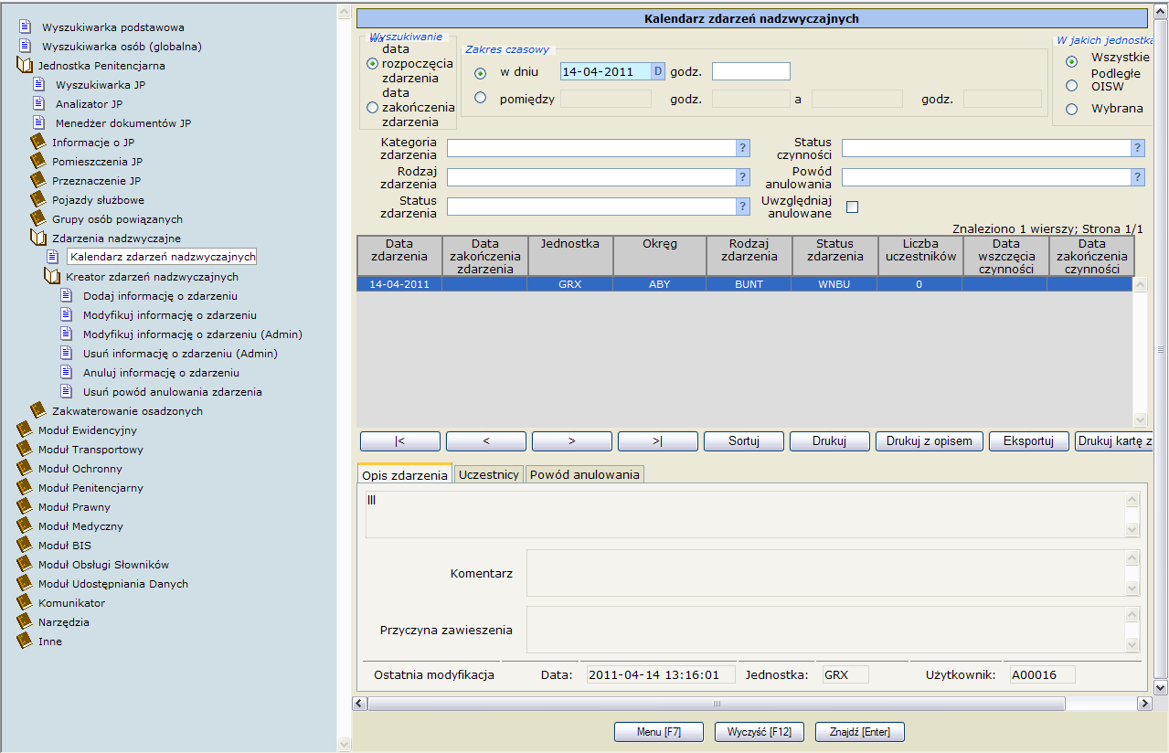This screenshot has height=753, width=1169.
Task: Choose the 'w dniu' time range option
Action: [480, 72]
